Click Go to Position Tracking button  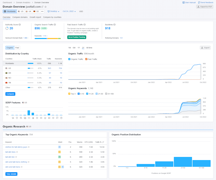tap(77, 37)
